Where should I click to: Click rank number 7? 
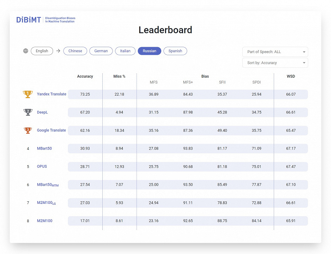(x=28, y=203)
